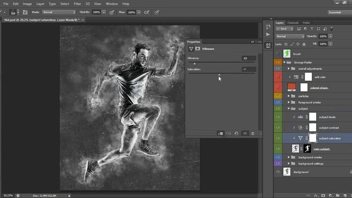Screen dimensions: 352x198
Task: Open layer blend mode Normal dropdown
Action: (290, 36)
